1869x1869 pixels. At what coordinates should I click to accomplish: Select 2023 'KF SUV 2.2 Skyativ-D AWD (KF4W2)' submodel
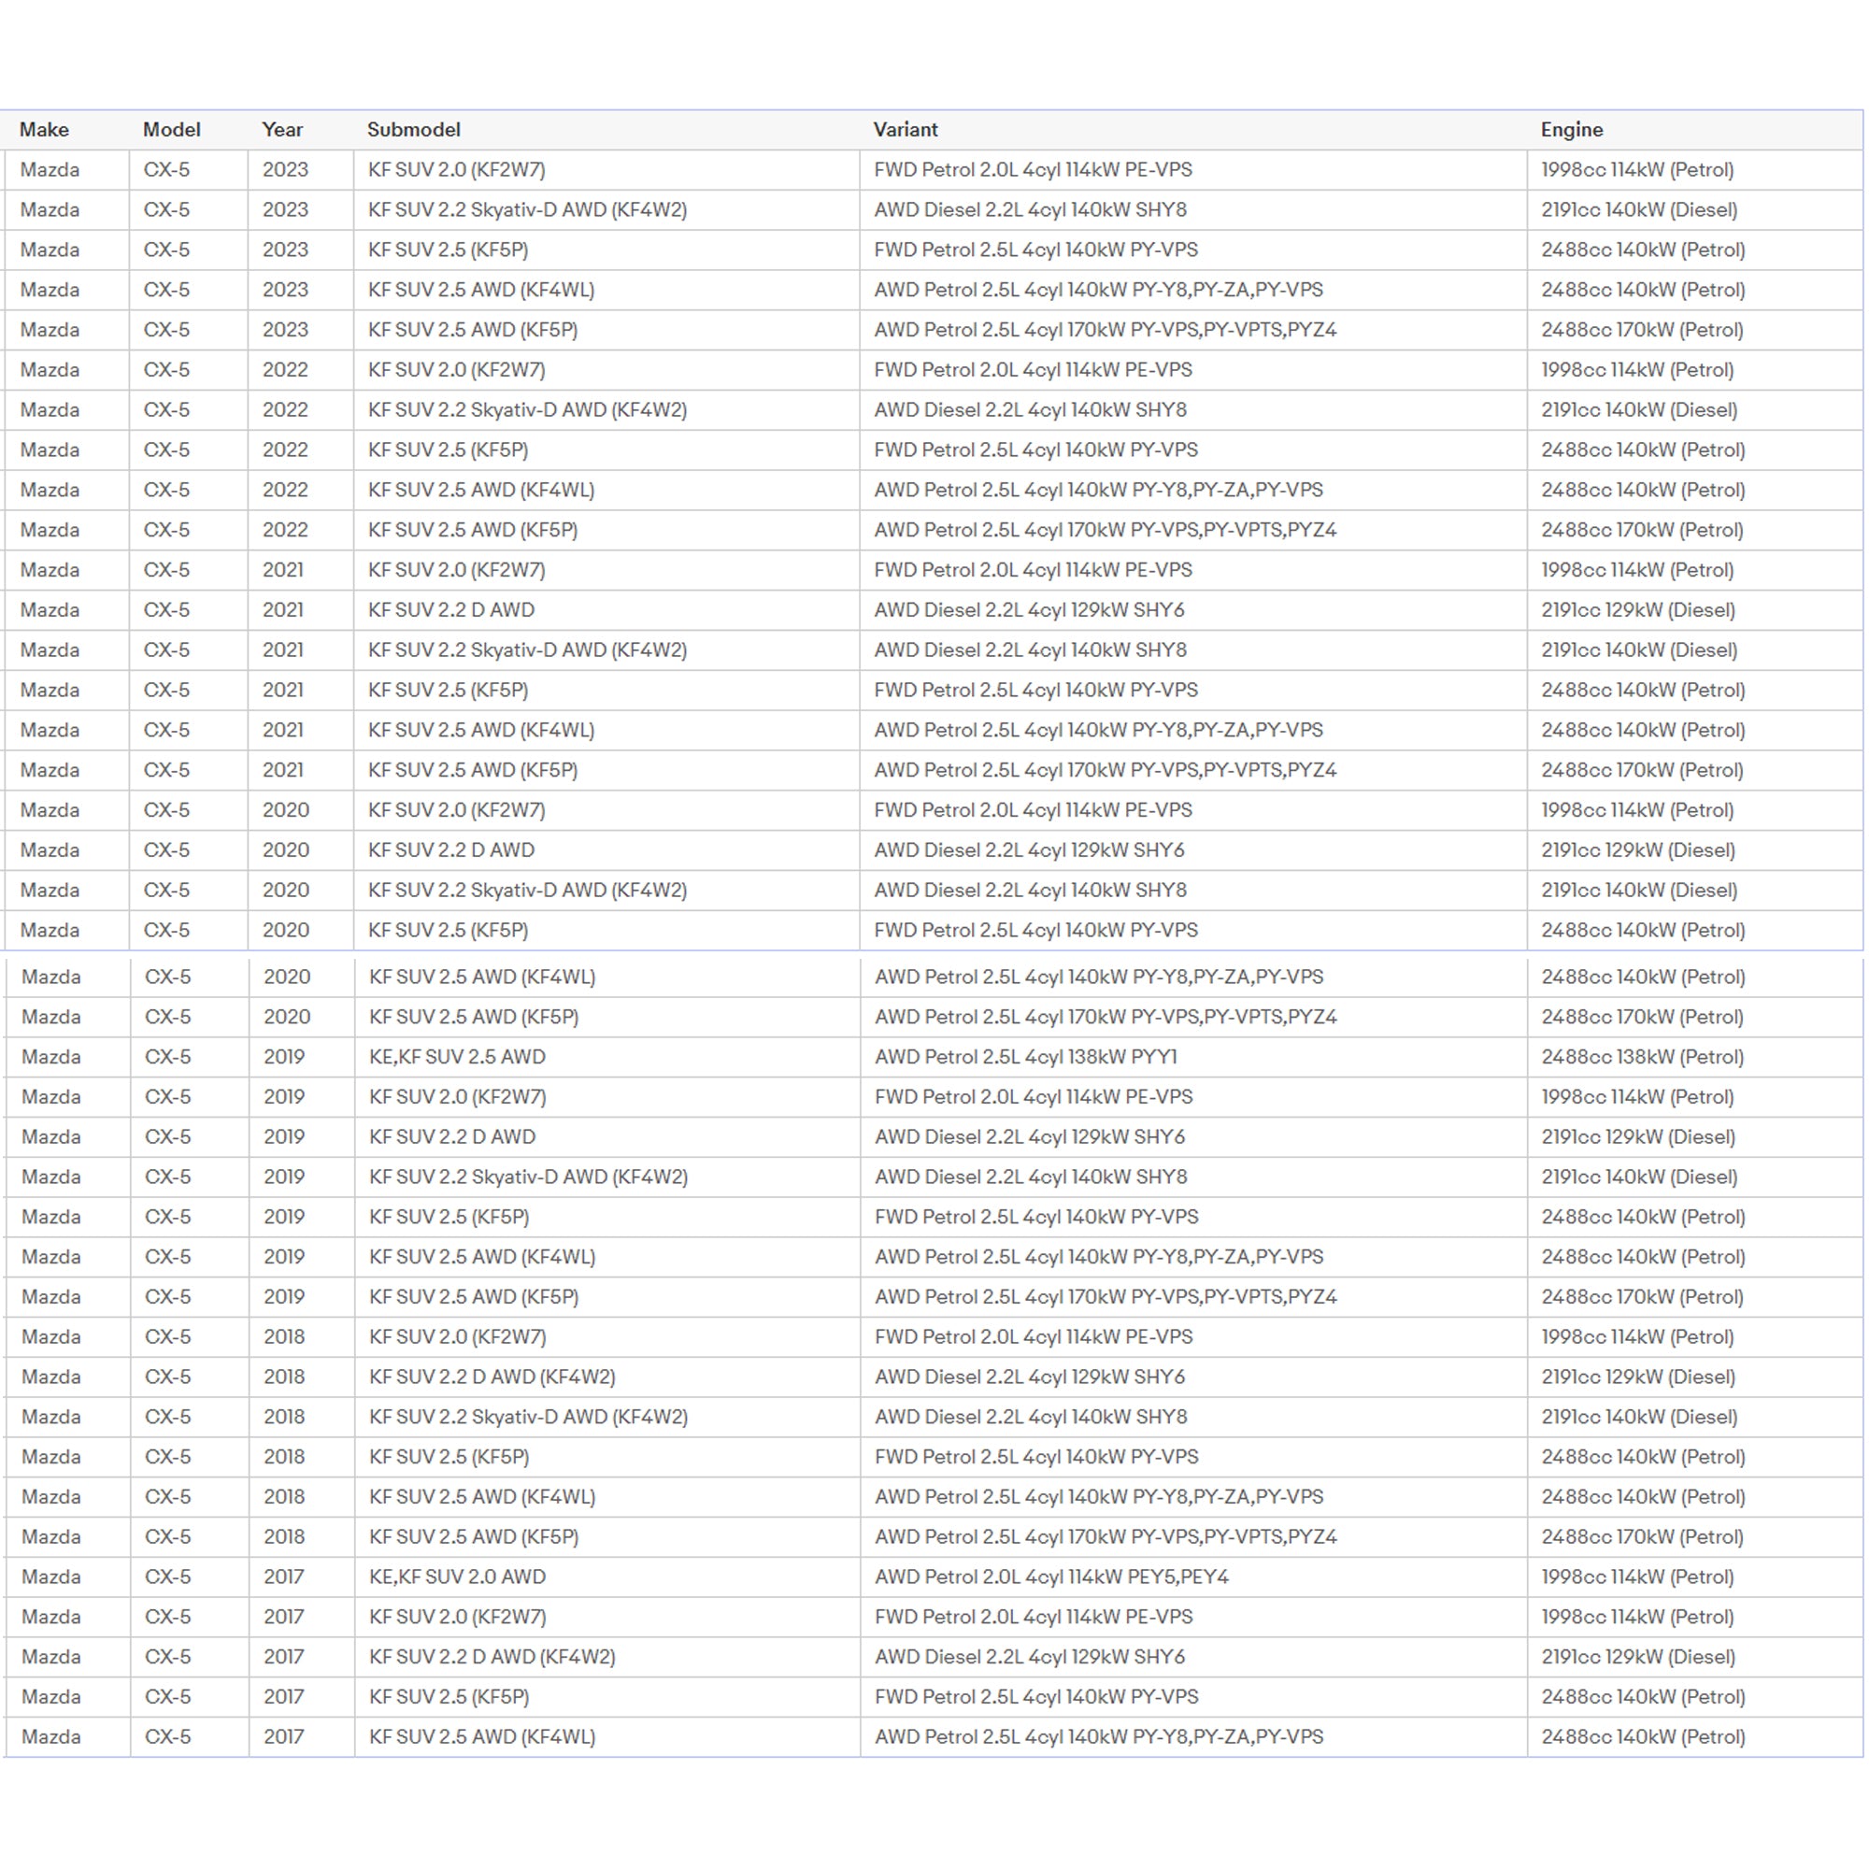point(527,210)
